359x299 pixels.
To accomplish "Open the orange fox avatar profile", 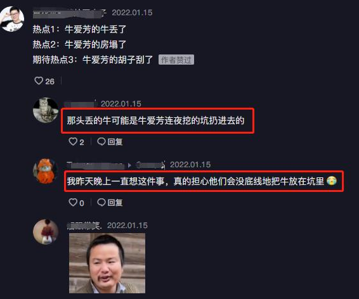I will click(x=46, y=171).
